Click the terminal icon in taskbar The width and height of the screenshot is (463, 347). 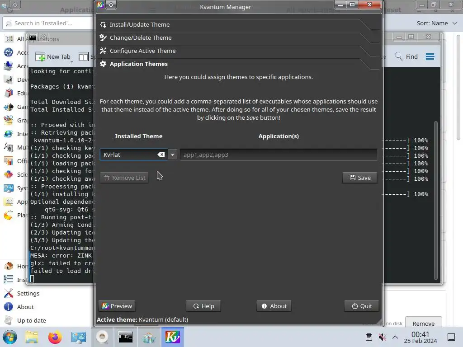(x=126, y=337)
